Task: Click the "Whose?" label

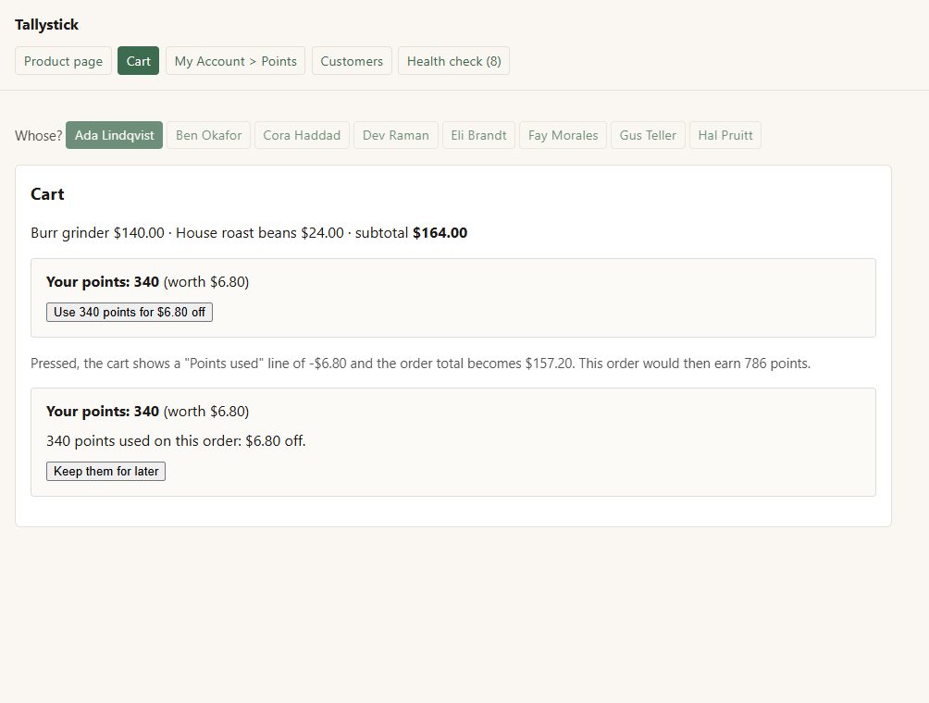Action: pos(39,136)
